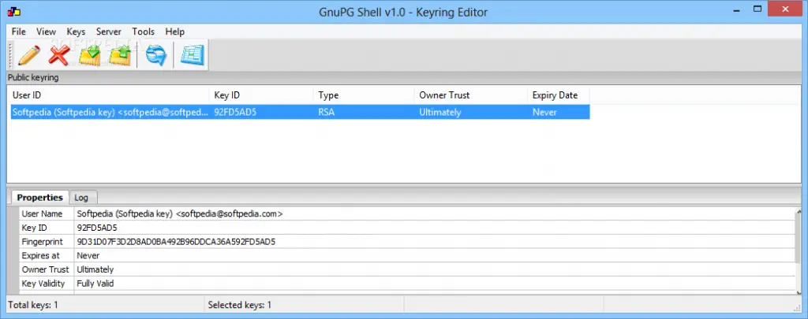The width and height of the screenshot is (808, 319).
Task: Click the blue table view icon
Action: [x=192, y=56]
